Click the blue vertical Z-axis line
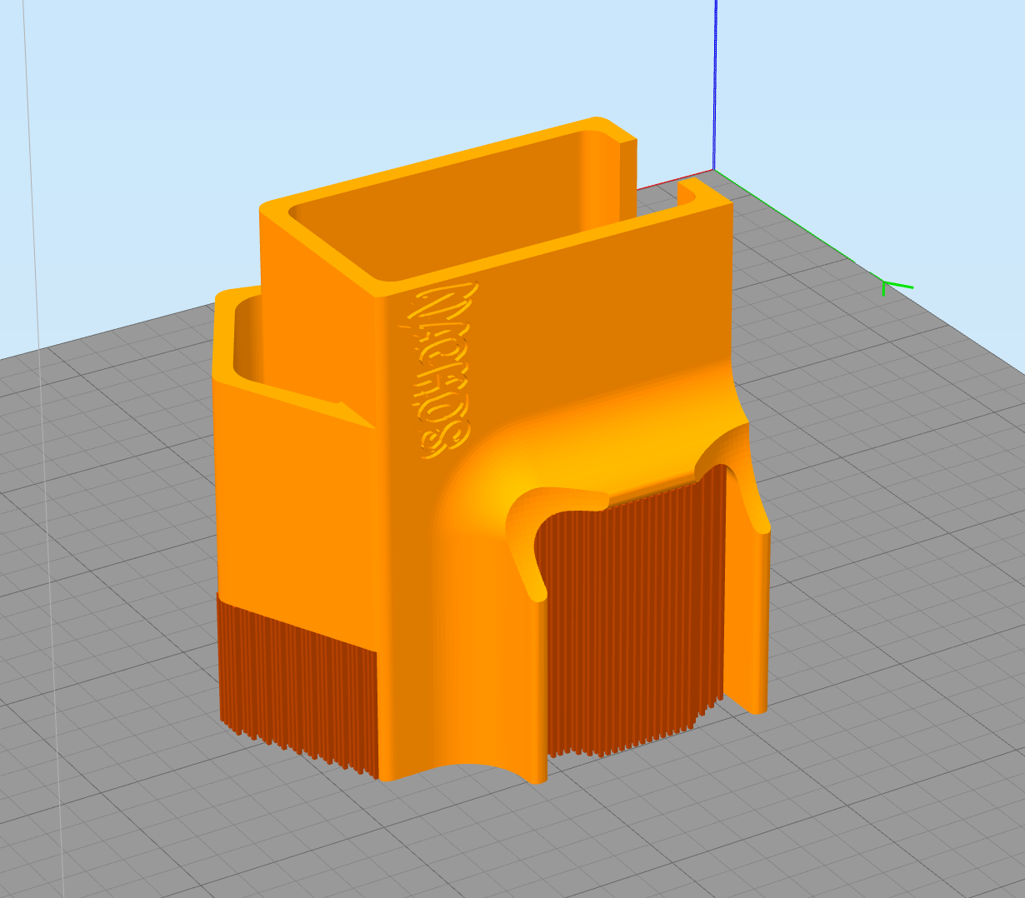The height and width of the screenshot is (898, 1025). (715, 84)
